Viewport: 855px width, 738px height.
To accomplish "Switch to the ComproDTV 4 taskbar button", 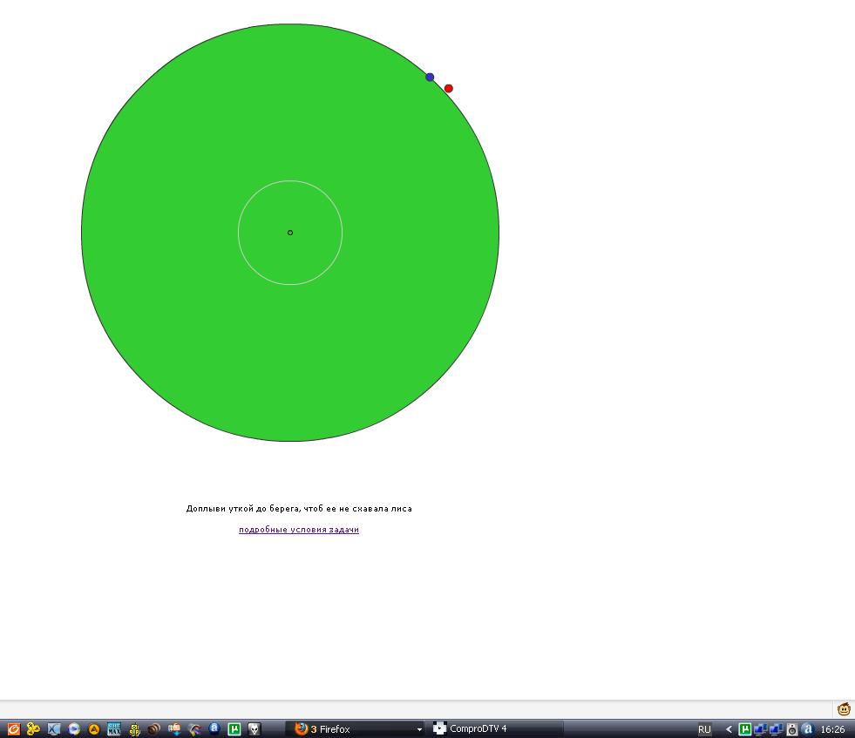I will coord(496,728).
